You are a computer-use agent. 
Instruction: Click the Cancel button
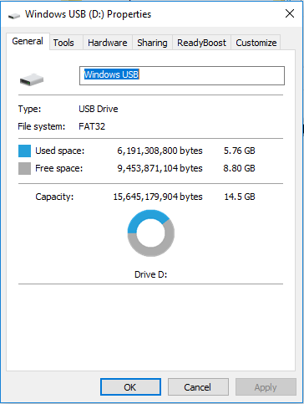click(198, 387)
